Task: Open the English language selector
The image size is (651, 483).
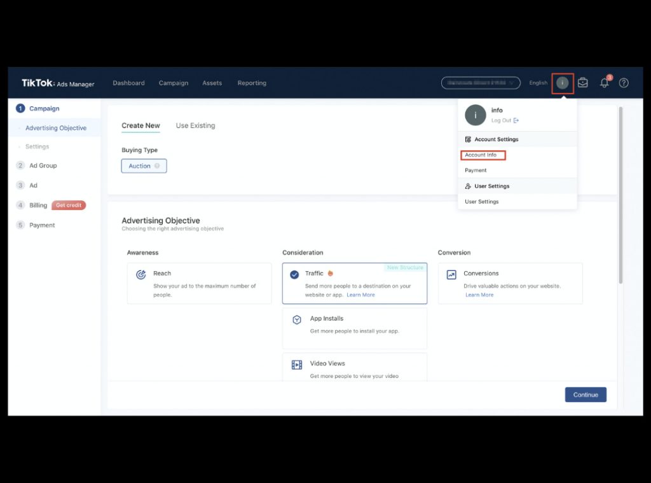Action: [x=538, y=83]
